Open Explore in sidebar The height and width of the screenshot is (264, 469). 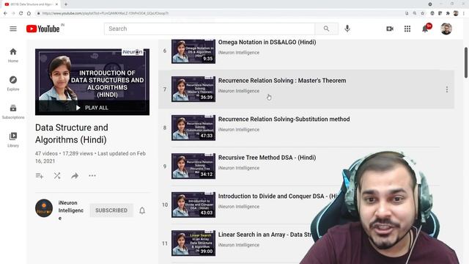point(13,83)
